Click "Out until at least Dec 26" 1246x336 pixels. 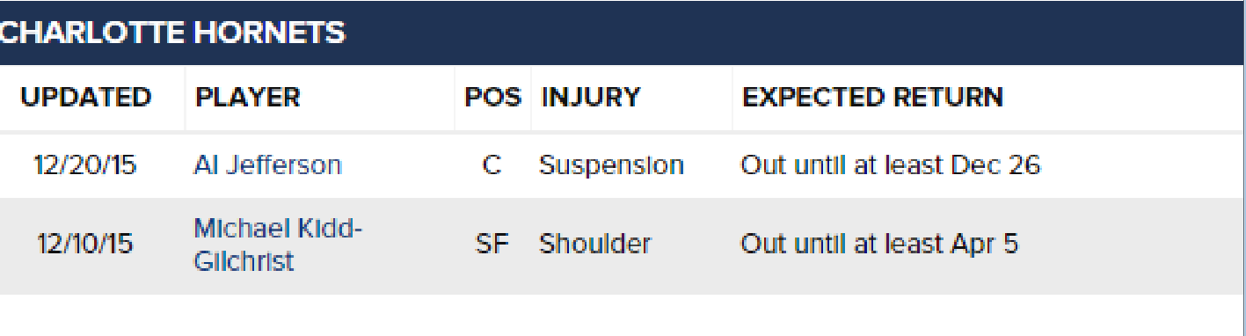(891, 165)
